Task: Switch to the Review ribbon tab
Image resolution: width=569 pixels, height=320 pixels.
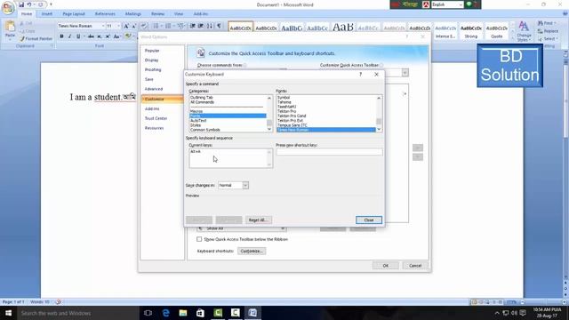Action: (x=158, y=14)
